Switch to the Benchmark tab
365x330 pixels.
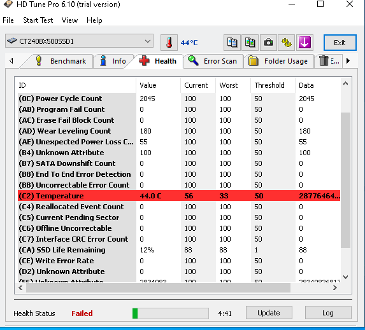[x=61, y=61]
